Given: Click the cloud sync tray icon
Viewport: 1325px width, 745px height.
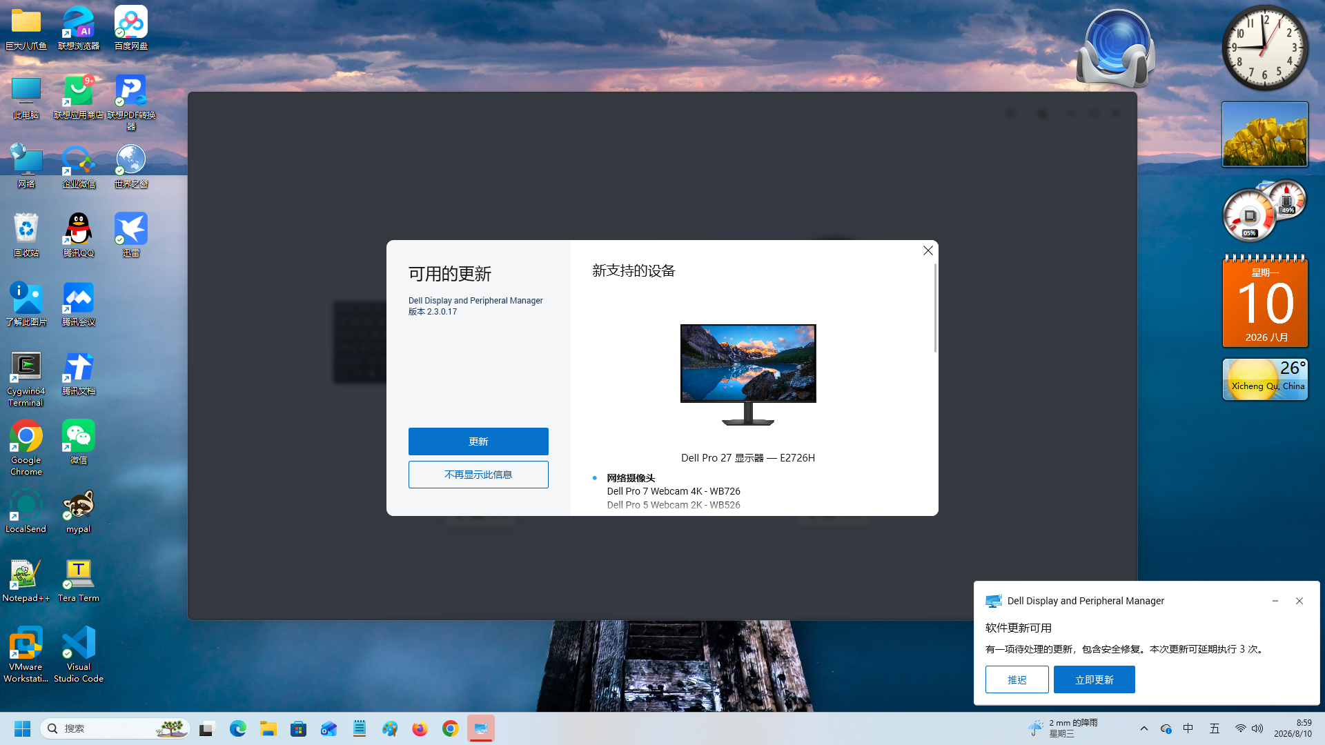Looking at the screenshot, I should point(1166,728).
